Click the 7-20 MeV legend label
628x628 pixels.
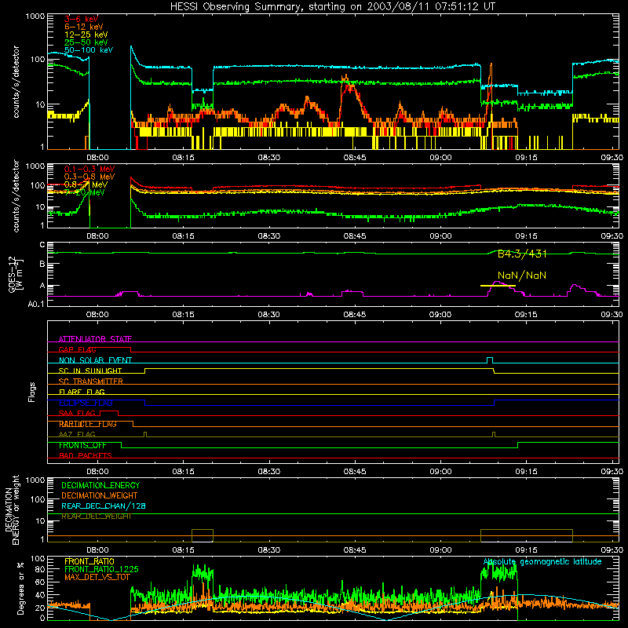(85, 192)
